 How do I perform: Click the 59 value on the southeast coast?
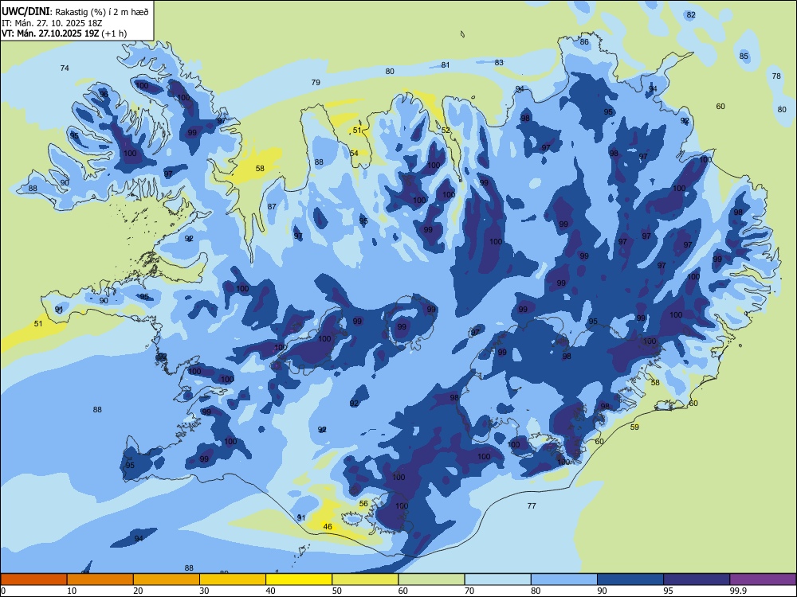tap(634, 427)
